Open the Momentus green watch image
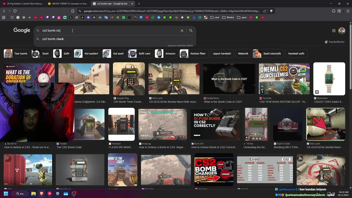This screenshot has height=198, width=352. (329, 79)
